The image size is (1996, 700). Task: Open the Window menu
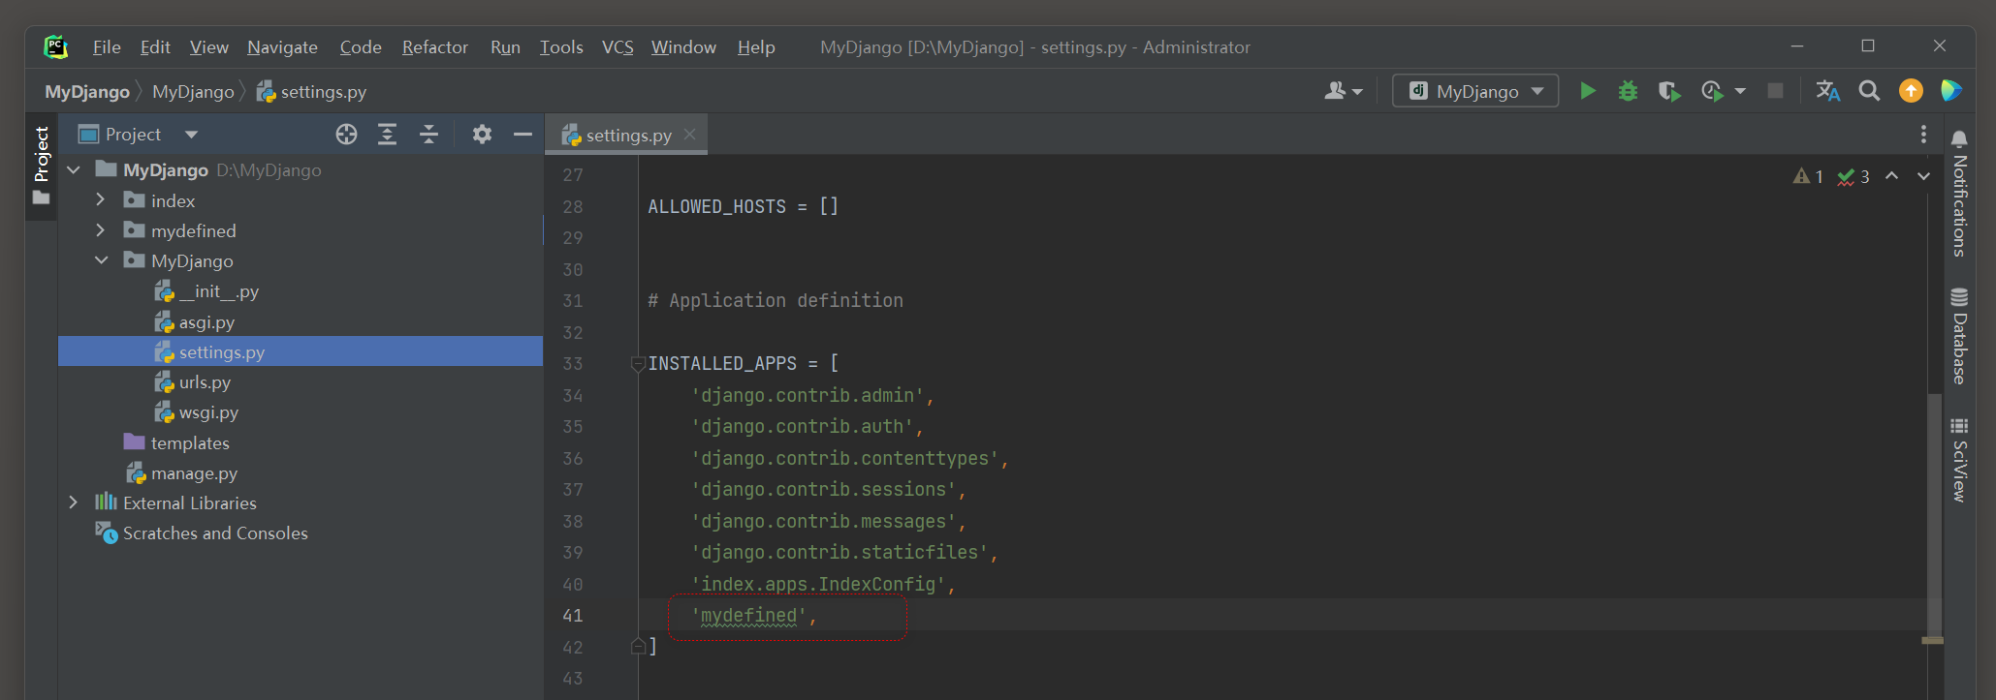click(x=683, y=46)
